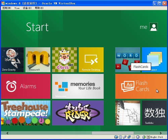Click the Start heading text

tap(37, 27)
